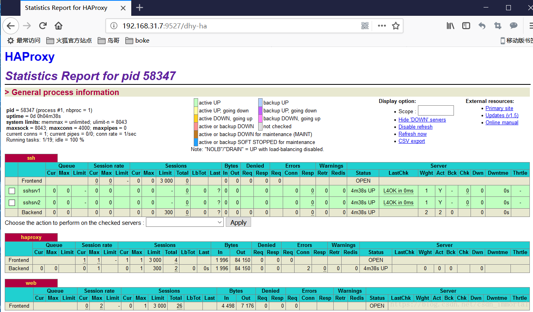
Task: Click the forward navigation arrow
Action: pyautogui.click(x=27, y=26)
